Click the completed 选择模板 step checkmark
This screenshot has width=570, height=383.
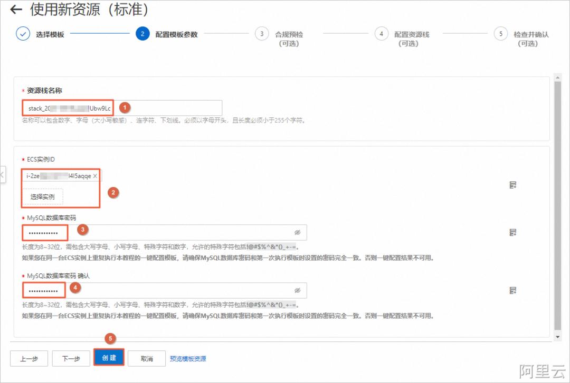(22, 34)
